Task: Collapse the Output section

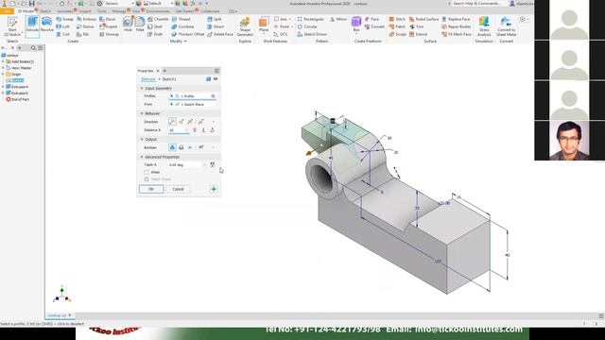Action: [x=142, y=139]
